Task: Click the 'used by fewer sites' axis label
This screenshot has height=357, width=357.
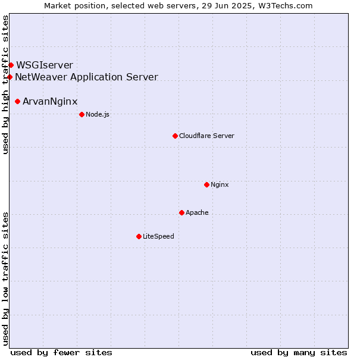Action: (x=61, y=352)
